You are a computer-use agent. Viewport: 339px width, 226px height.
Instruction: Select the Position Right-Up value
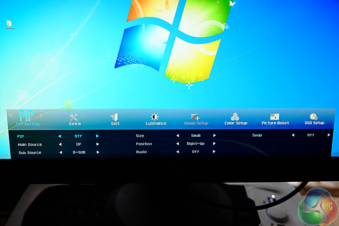coord(196,144)
